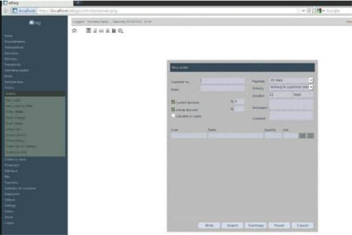Click the last small square icon in item row
The height and width of the screenshot is (235, 352).
(311, 135)
